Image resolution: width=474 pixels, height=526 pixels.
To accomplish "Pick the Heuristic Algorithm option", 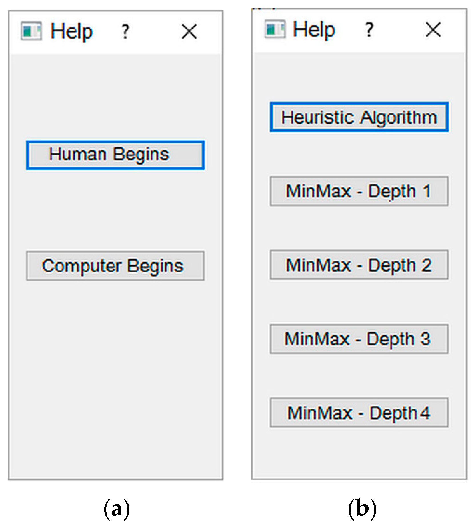I will 359,117.
